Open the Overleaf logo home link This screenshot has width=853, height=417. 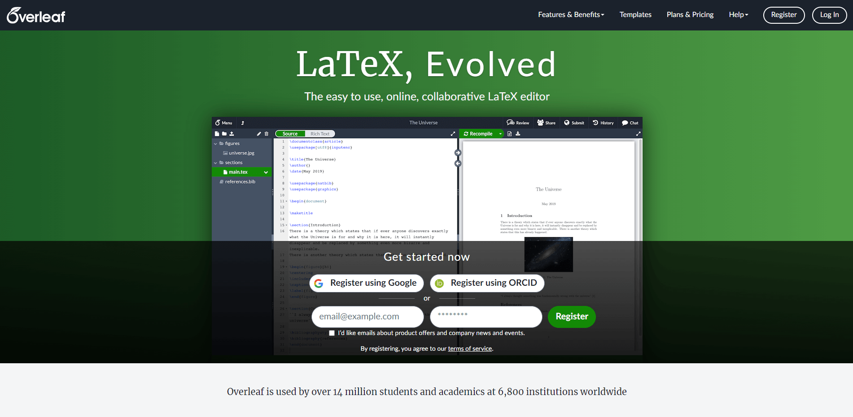click(x=36, y=15)
